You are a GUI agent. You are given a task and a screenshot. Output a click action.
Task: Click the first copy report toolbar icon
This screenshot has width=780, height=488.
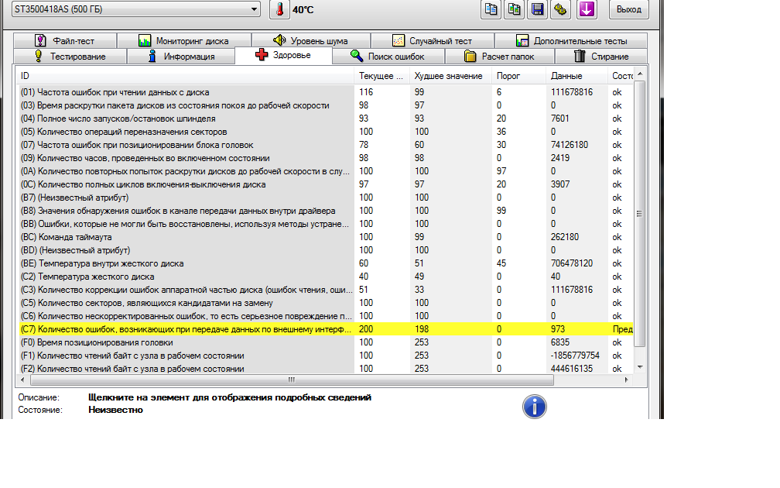(x=491, y=9)
